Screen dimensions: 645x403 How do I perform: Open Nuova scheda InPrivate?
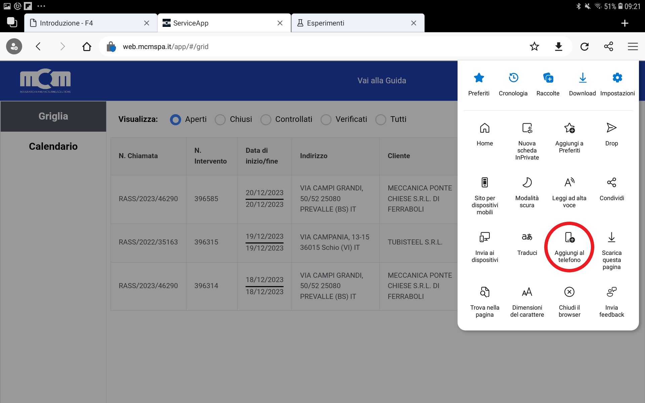pos(527,140)
